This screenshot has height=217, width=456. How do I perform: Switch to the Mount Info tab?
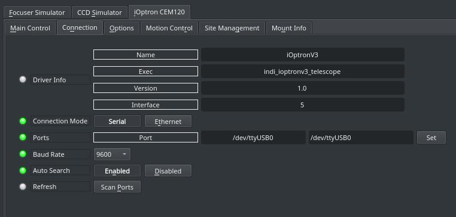click(x=289, y=28)
